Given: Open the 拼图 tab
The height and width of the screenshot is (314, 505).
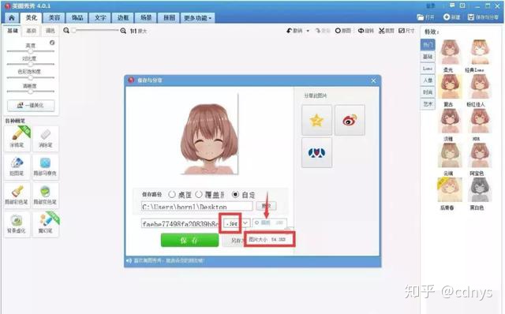Looking at the screenshot, I should click(x=169, y=17).
